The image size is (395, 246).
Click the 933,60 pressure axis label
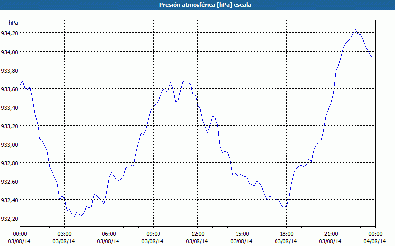point(9,89)
